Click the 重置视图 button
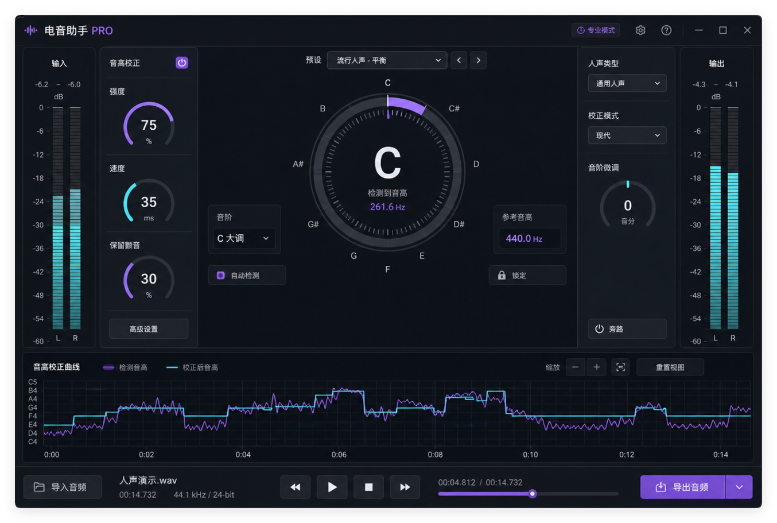Image resolution: width=777 pixels, height=523 pixels. coord(670,367)
